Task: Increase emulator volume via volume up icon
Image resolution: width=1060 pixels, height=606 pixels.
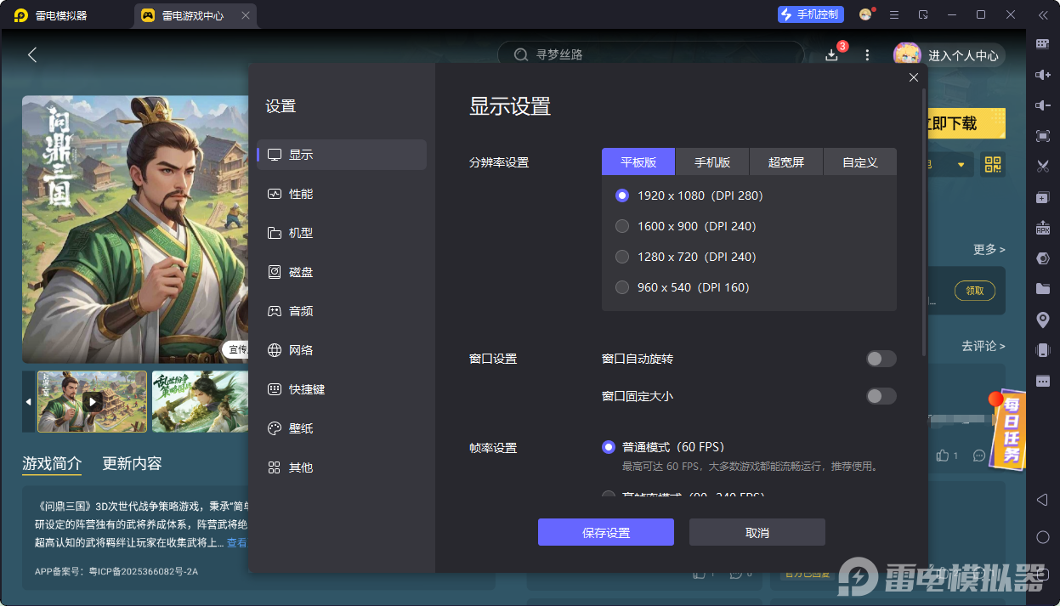Action: pos(1043,75)
